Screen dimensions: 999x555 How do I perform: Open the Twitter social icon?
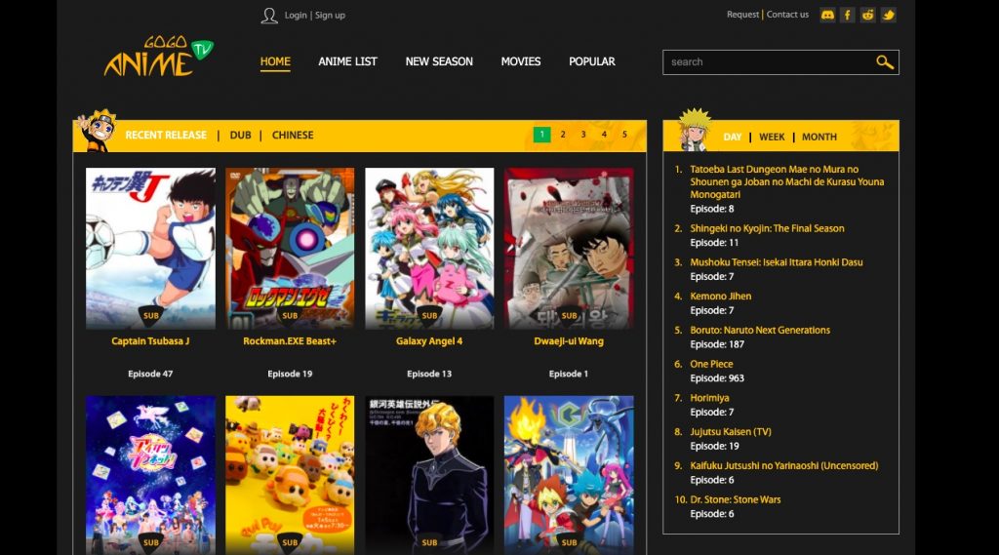[888, 15]
